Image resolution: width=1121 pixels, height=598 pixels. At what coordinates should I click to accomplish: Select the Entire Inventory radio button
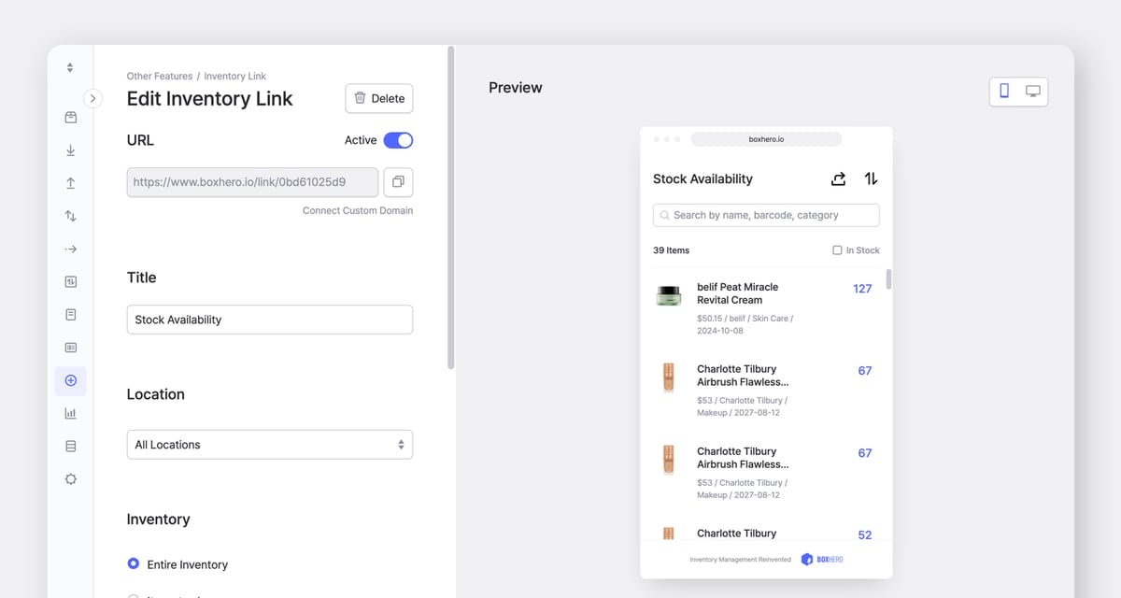click(x=132, y=564)
